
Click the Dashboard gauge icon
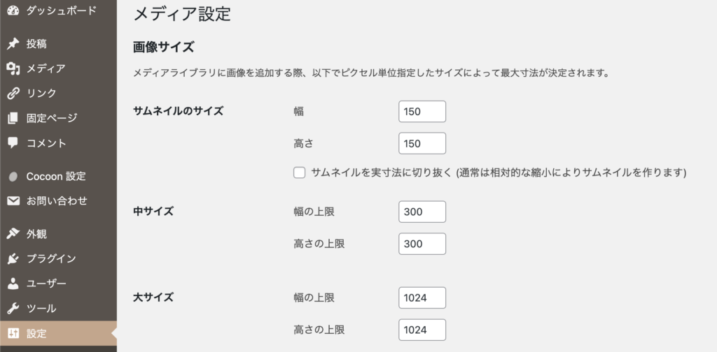13,11
